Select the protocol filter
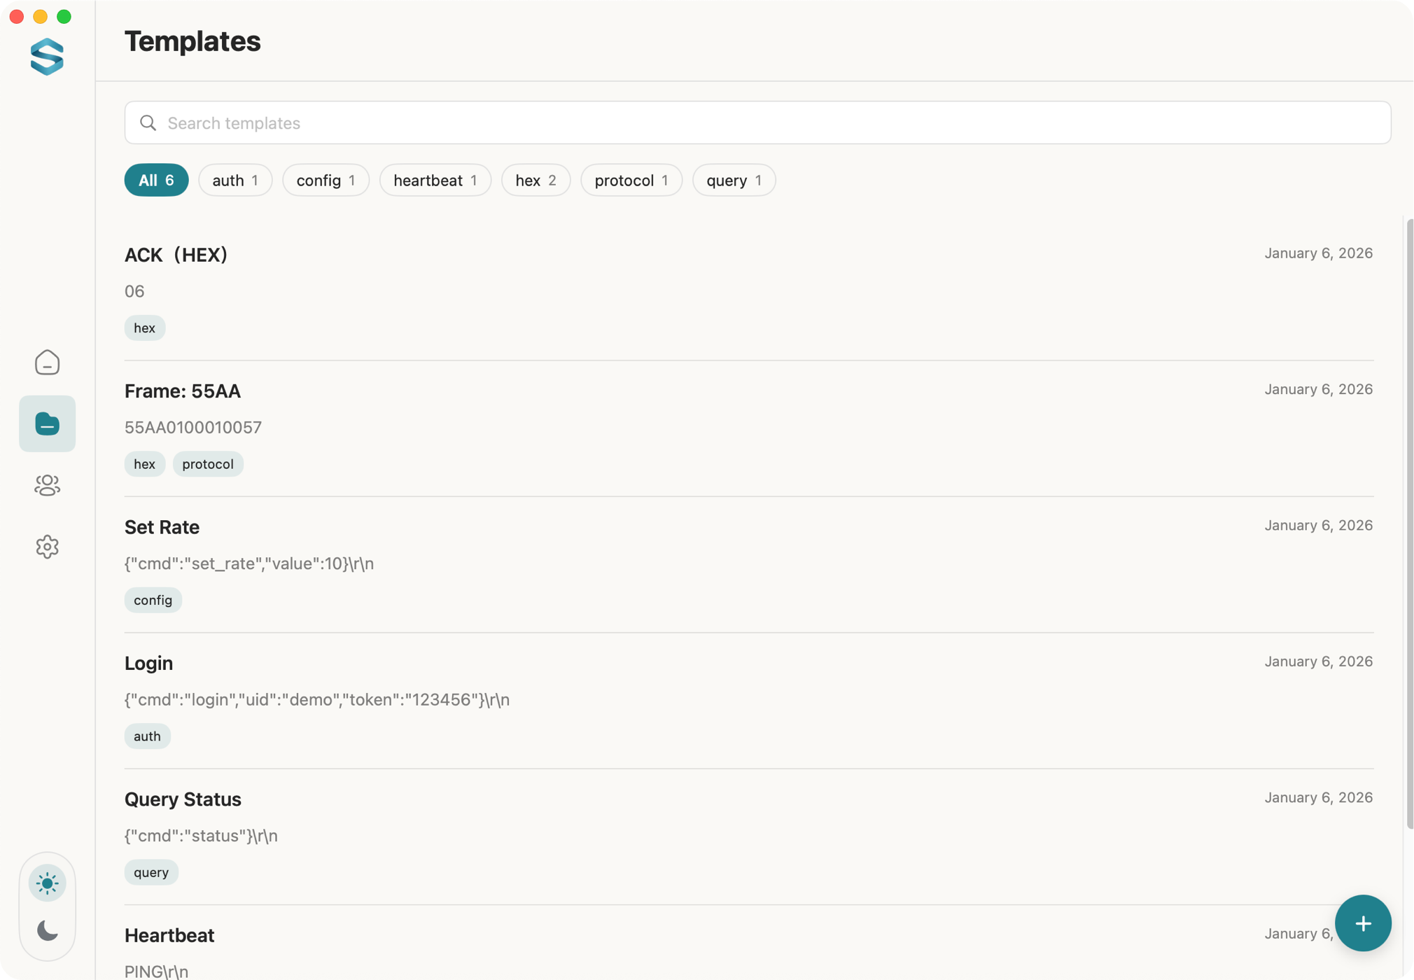 point(631,180)
